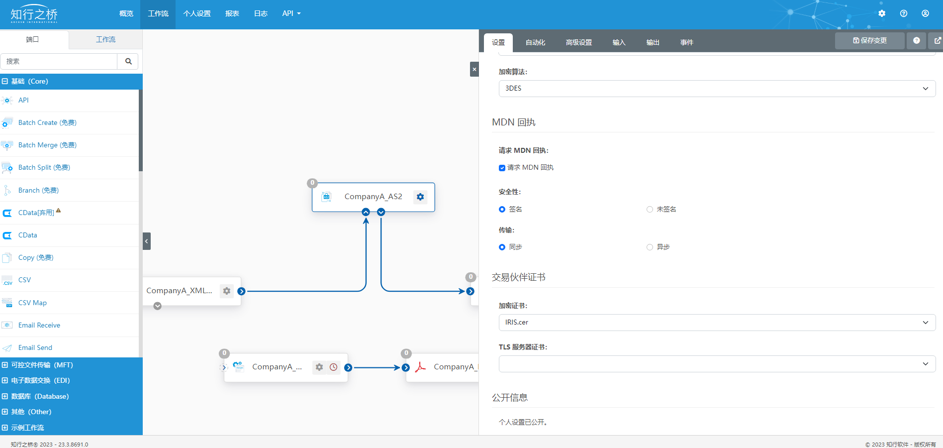Image resolution: width=943 pixels, height=448 pixels.
Task: Open the 日志 menu in top navigation
Action: click(261, 13)
